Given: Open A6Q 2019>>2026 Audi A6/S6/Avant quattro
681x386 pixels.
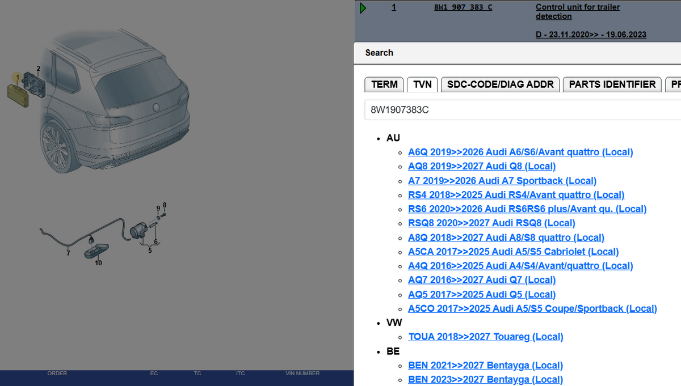Looking at the screenshot, I should [x=520, y=152].
